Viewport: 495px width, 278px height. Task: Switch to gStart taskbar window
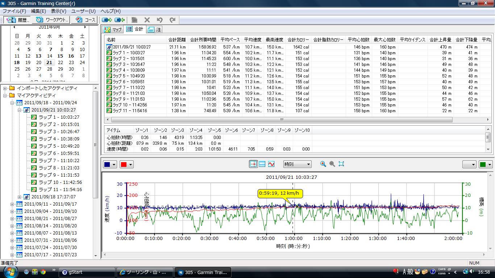tap(87, 272)
